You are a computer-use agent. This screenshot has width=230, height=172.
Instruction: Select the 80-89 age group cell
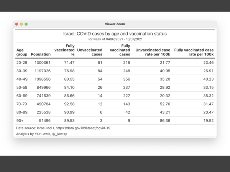pyautogui.click(x=22, y=112)
